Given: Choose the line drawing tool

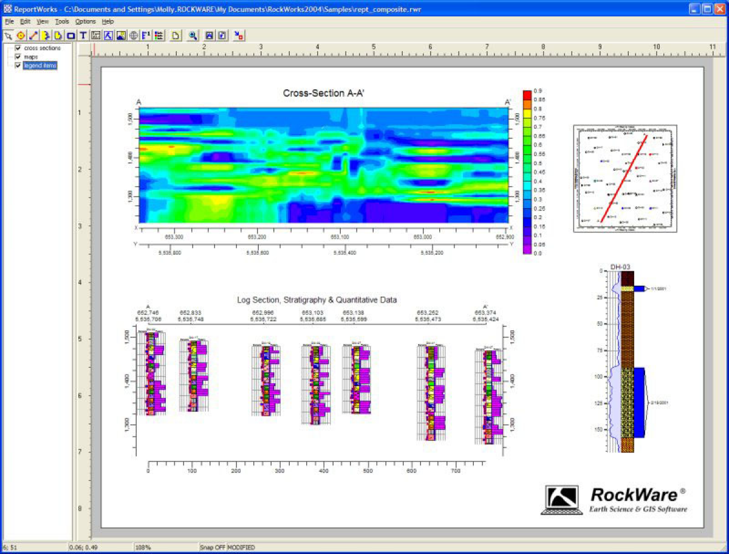Looking at the screenshot, I should (33, 35).
